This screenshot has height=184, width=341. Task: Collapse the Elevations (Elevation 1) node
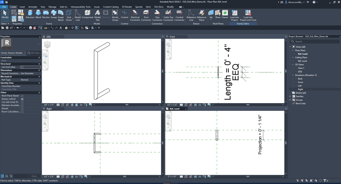pyautogui.click(x=293, y=75)
